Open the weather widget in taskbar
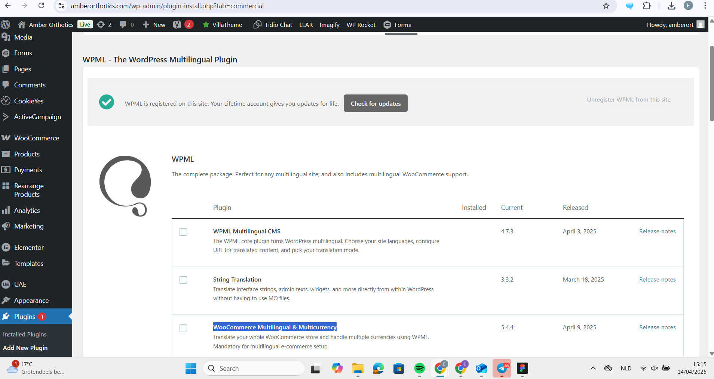Viewport: 714px width, 379px height. tap(36, 368)
